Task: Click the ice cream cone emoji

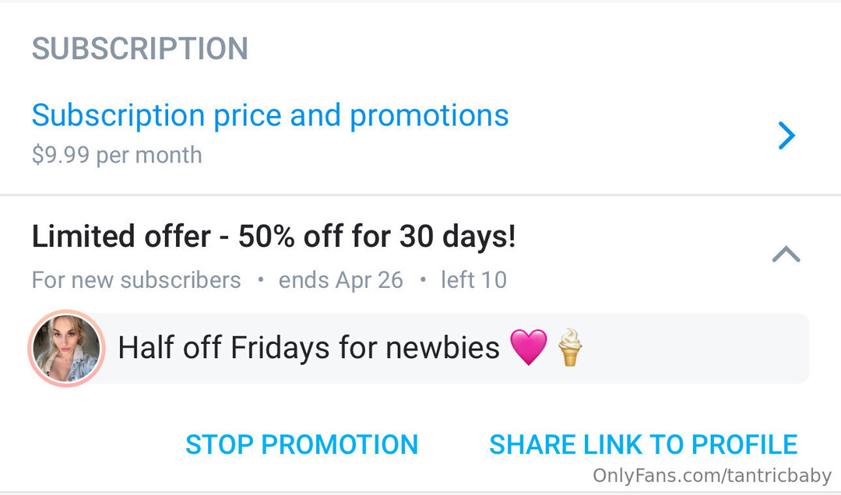Action: click(x=570, y=348)
